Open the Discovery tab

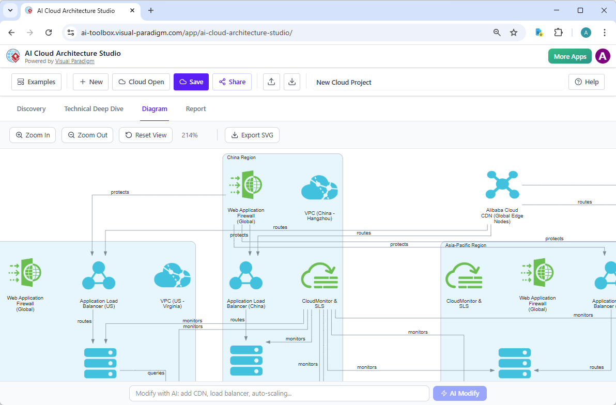coord(31,108)
